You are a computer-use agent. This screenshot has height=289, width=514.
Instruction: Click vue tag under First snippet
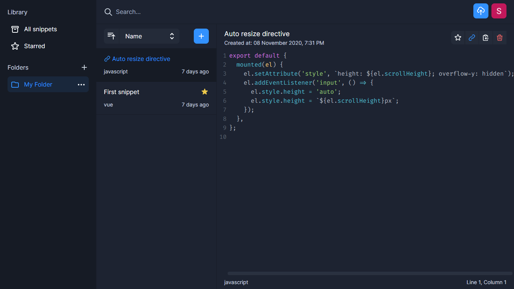coord(108,105)
